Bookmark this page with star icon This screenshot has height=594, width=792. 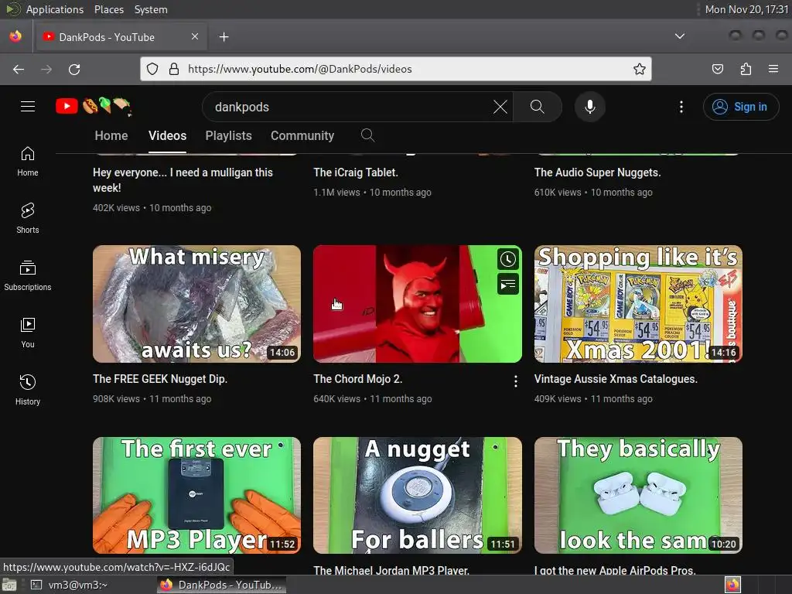pos(640,69)
